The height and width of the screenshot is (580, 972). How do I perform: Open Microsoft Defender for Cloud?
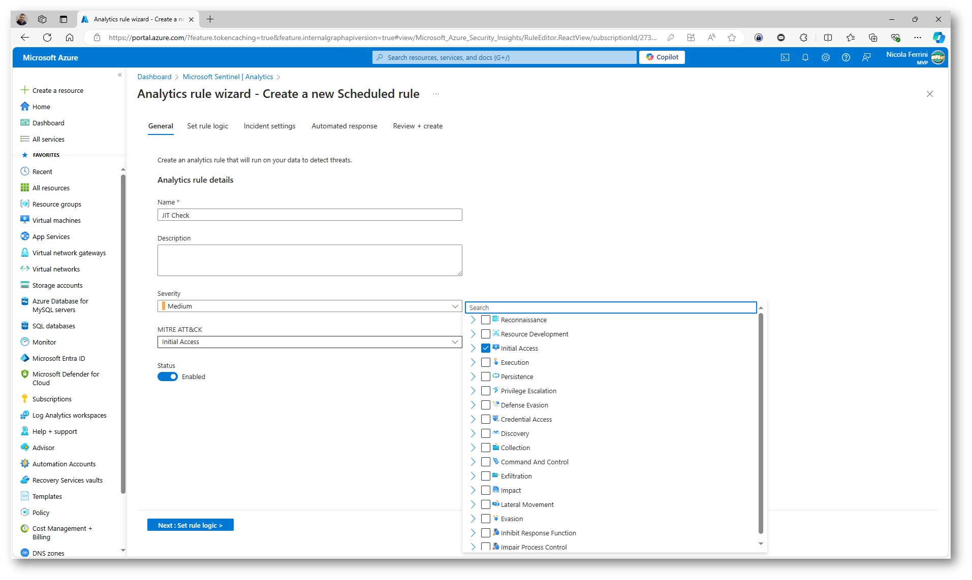65,379
